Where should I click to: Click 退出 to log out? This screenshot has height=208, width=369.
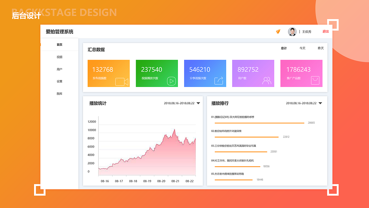[325, 31]
